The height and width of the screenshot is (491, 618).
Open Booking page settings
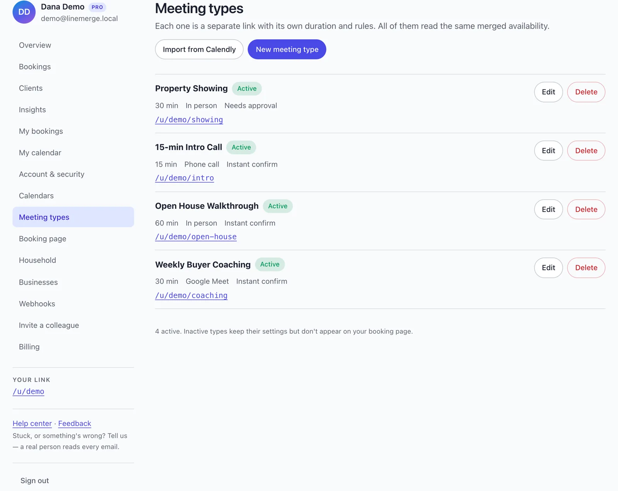coord(73,239)
